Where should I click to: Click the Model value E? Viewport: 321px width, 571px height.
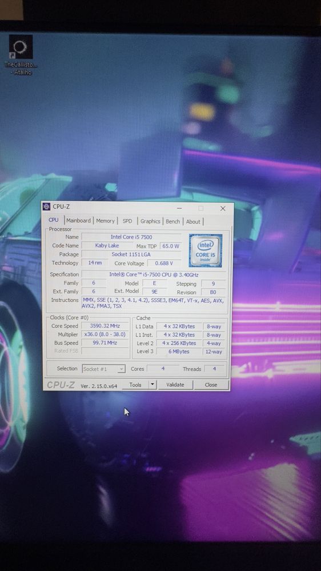click(x=155, y=283)
